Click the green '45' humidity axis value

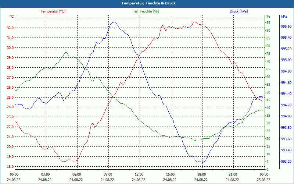pyautogui.click(x=268, y=100)
